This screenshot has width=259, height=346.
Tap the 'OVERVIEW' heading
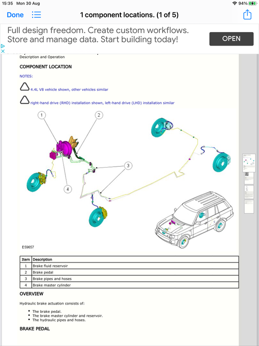(32, 294)
